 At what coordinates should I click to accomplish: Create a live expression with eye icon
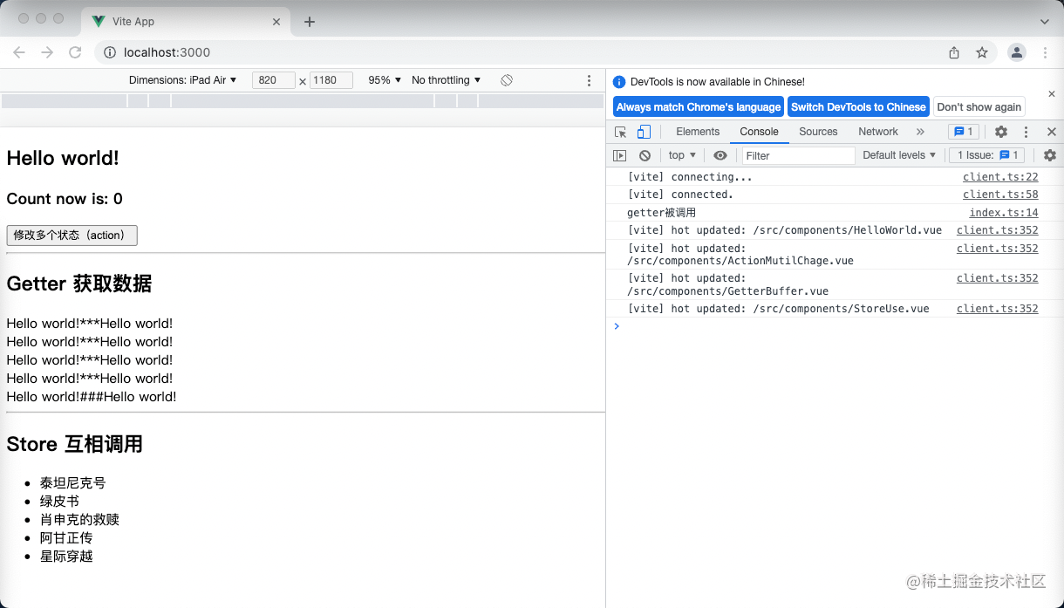720,155
